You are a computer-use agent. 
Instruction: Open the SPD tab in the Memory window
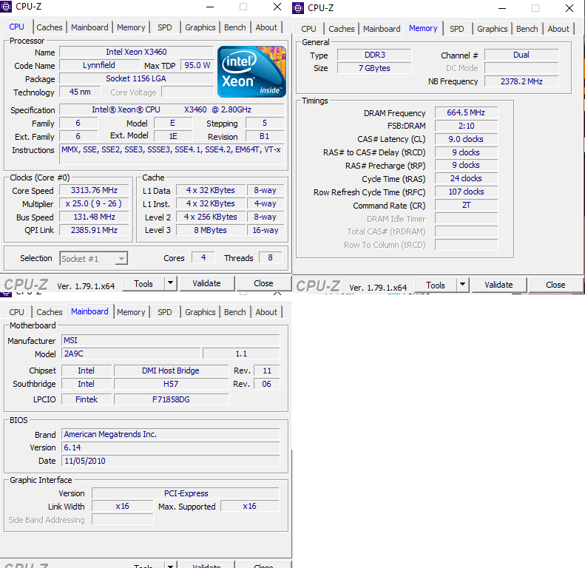tap(457, 29)
